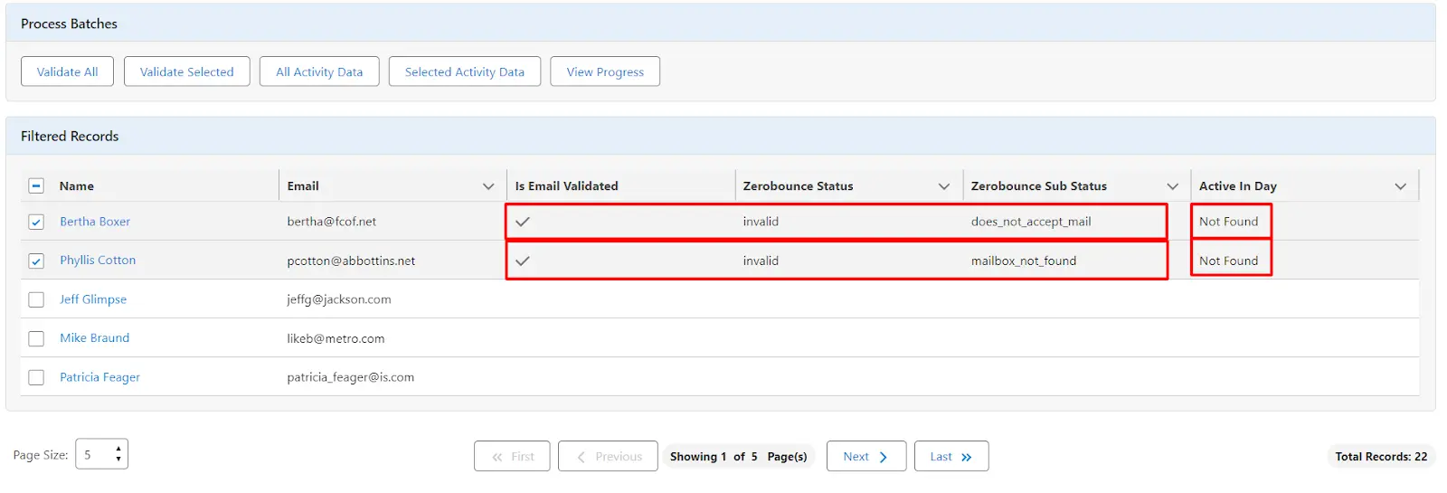Click View Progress button

(605, 71)
